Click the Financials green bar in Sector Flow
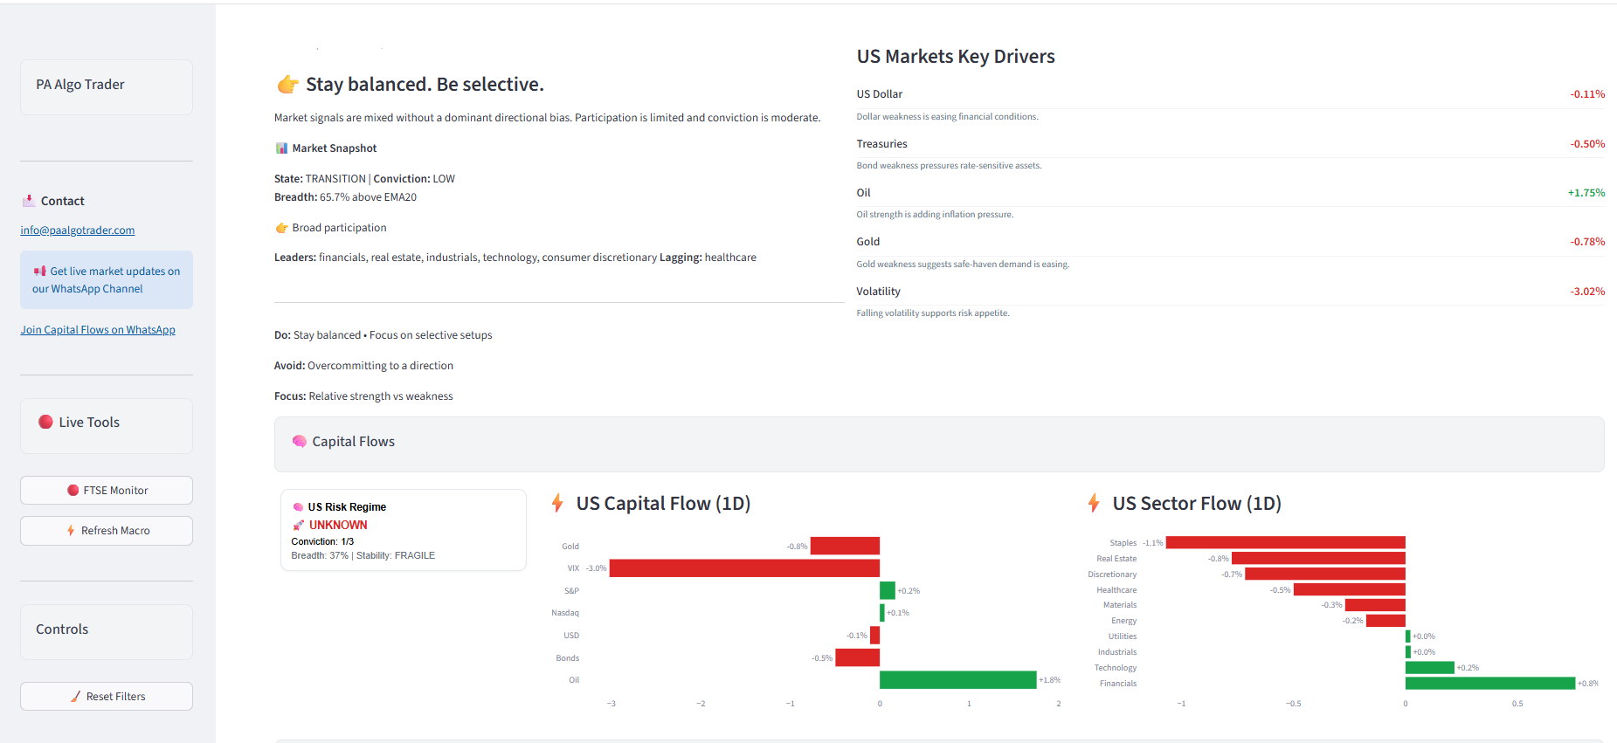Screen dimensions: 1617x743 [1490, 684]
